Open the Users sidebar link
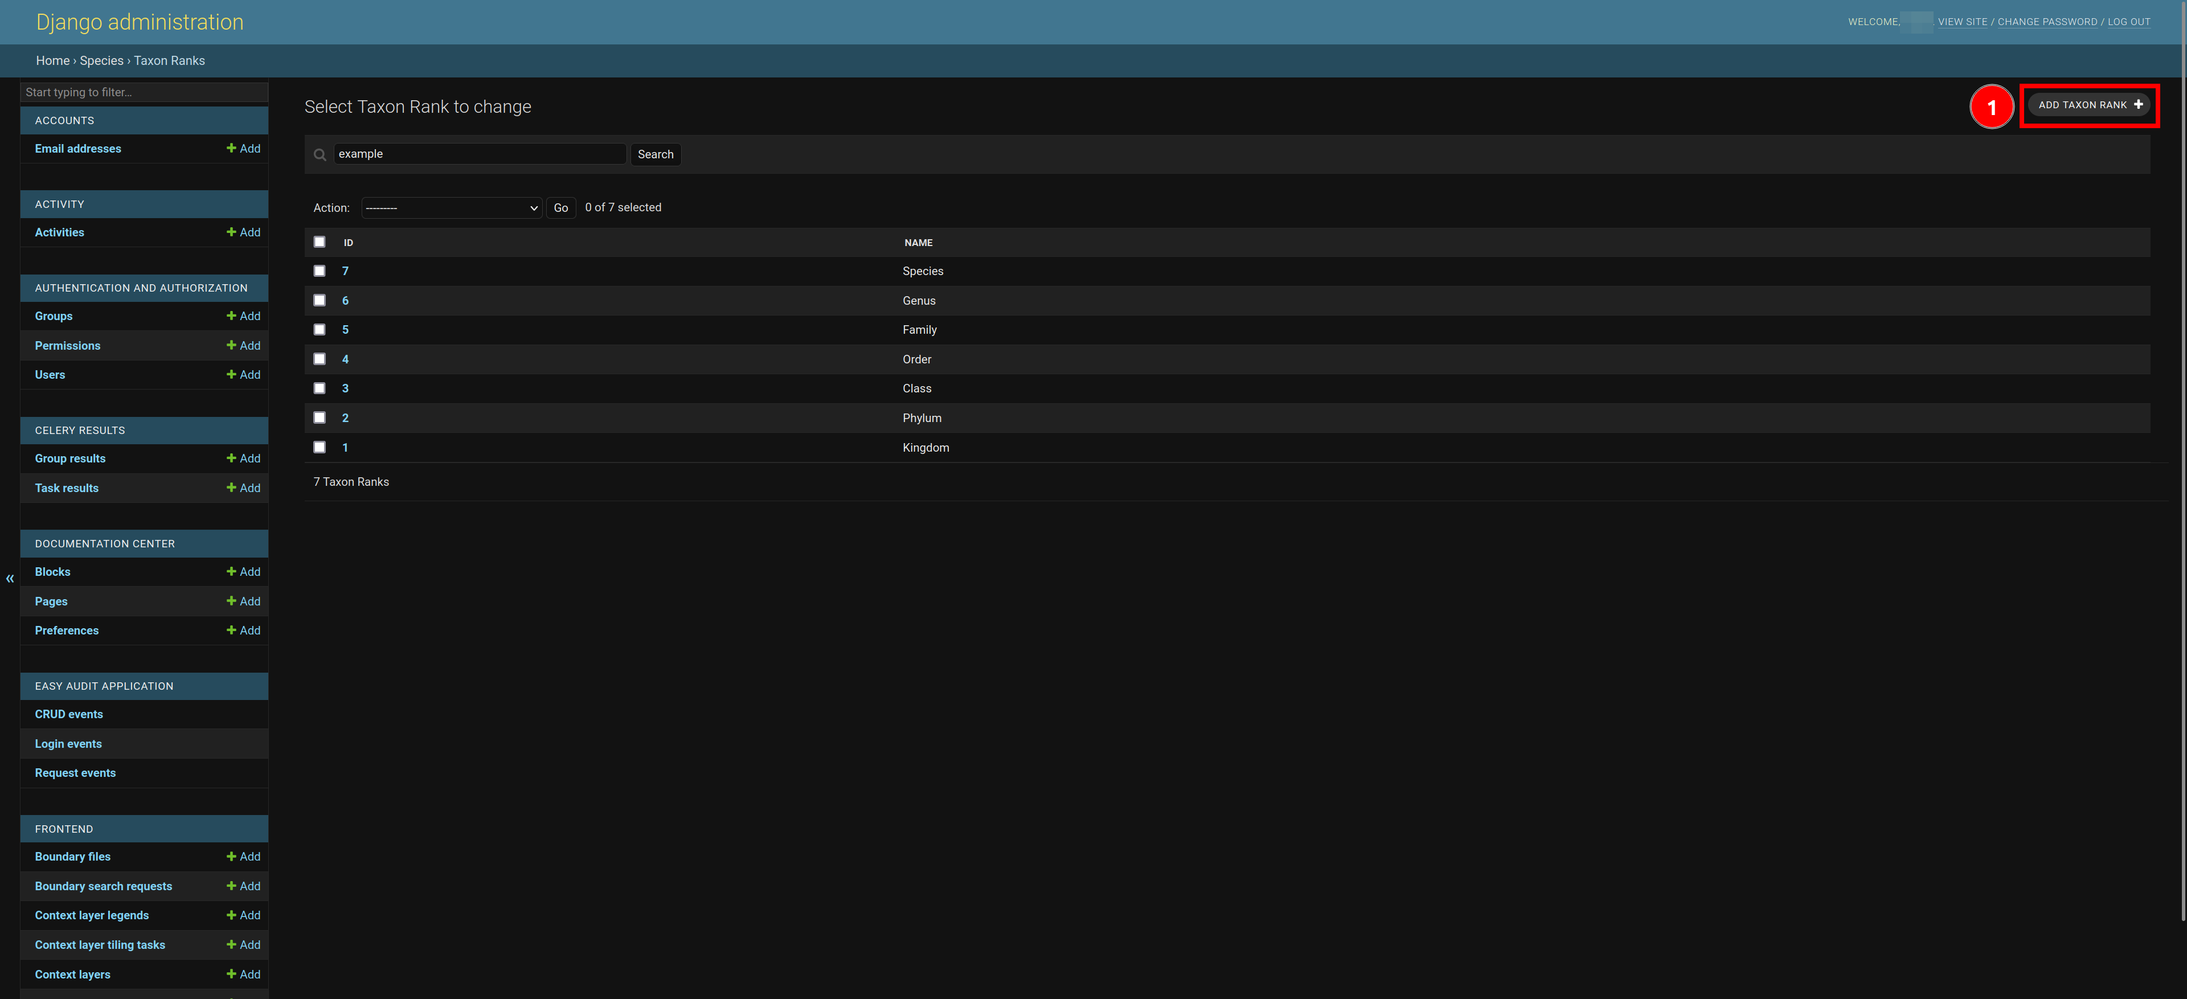The width and height of the screenshot is (2187, 999). coord(50,375)
